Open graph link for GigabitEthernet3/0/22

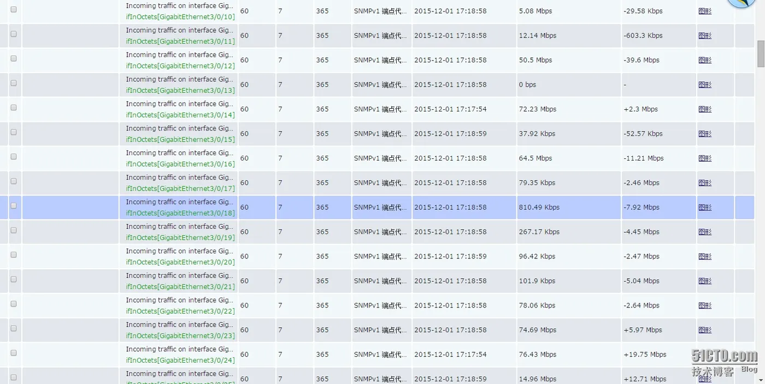click(705, 306)
